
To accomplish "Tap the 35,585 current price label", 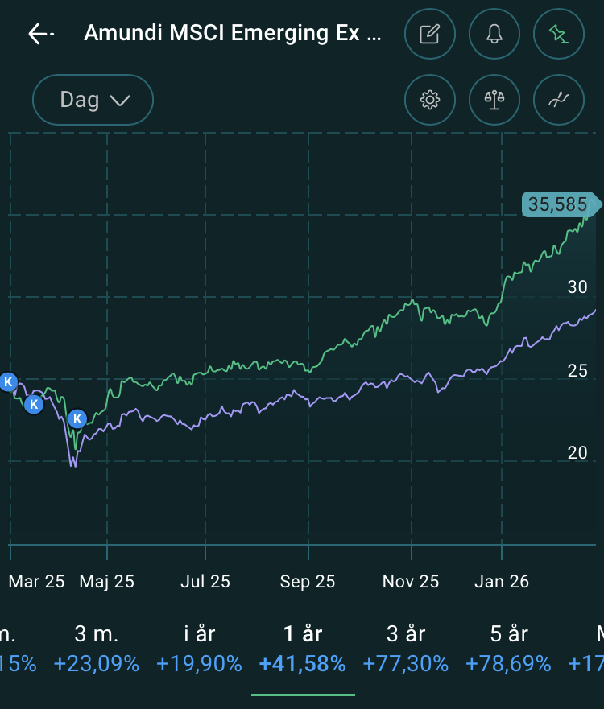I will [x=558, y=204].
